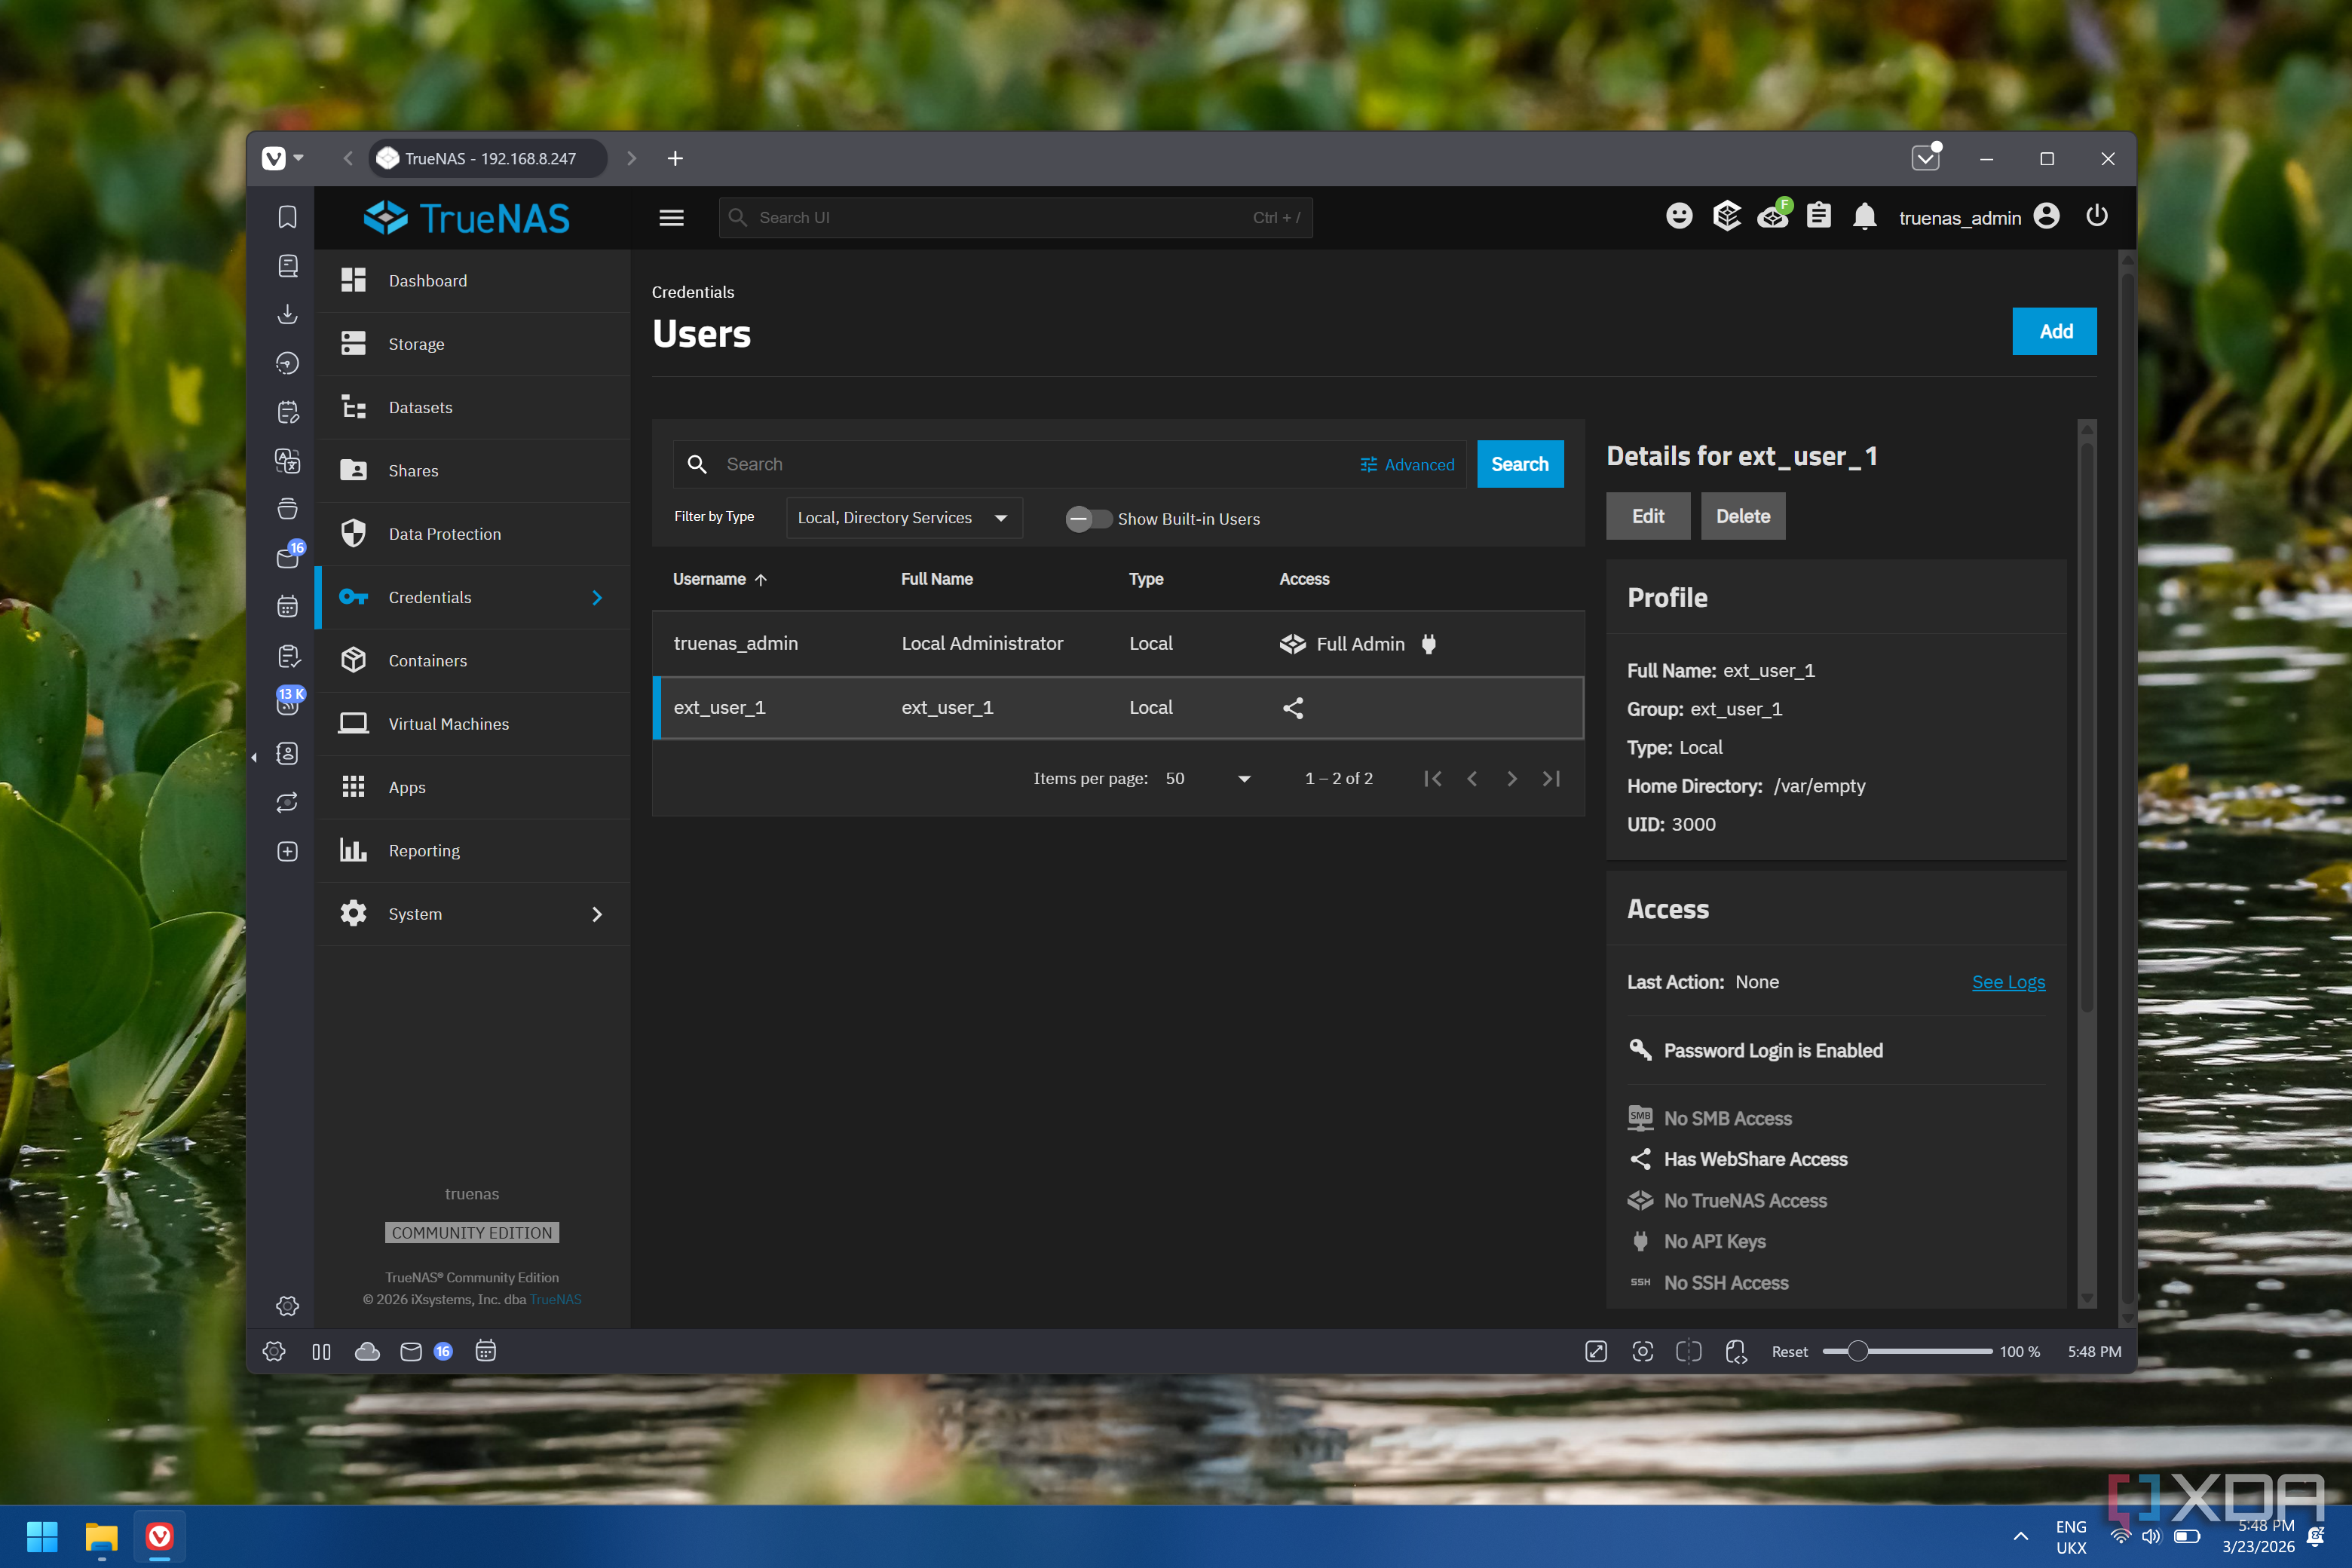Open Vivaldi bookmarks panel icon
Image resolution: width=2352 pixels, height=1568 pixels.
coord(287,217)
